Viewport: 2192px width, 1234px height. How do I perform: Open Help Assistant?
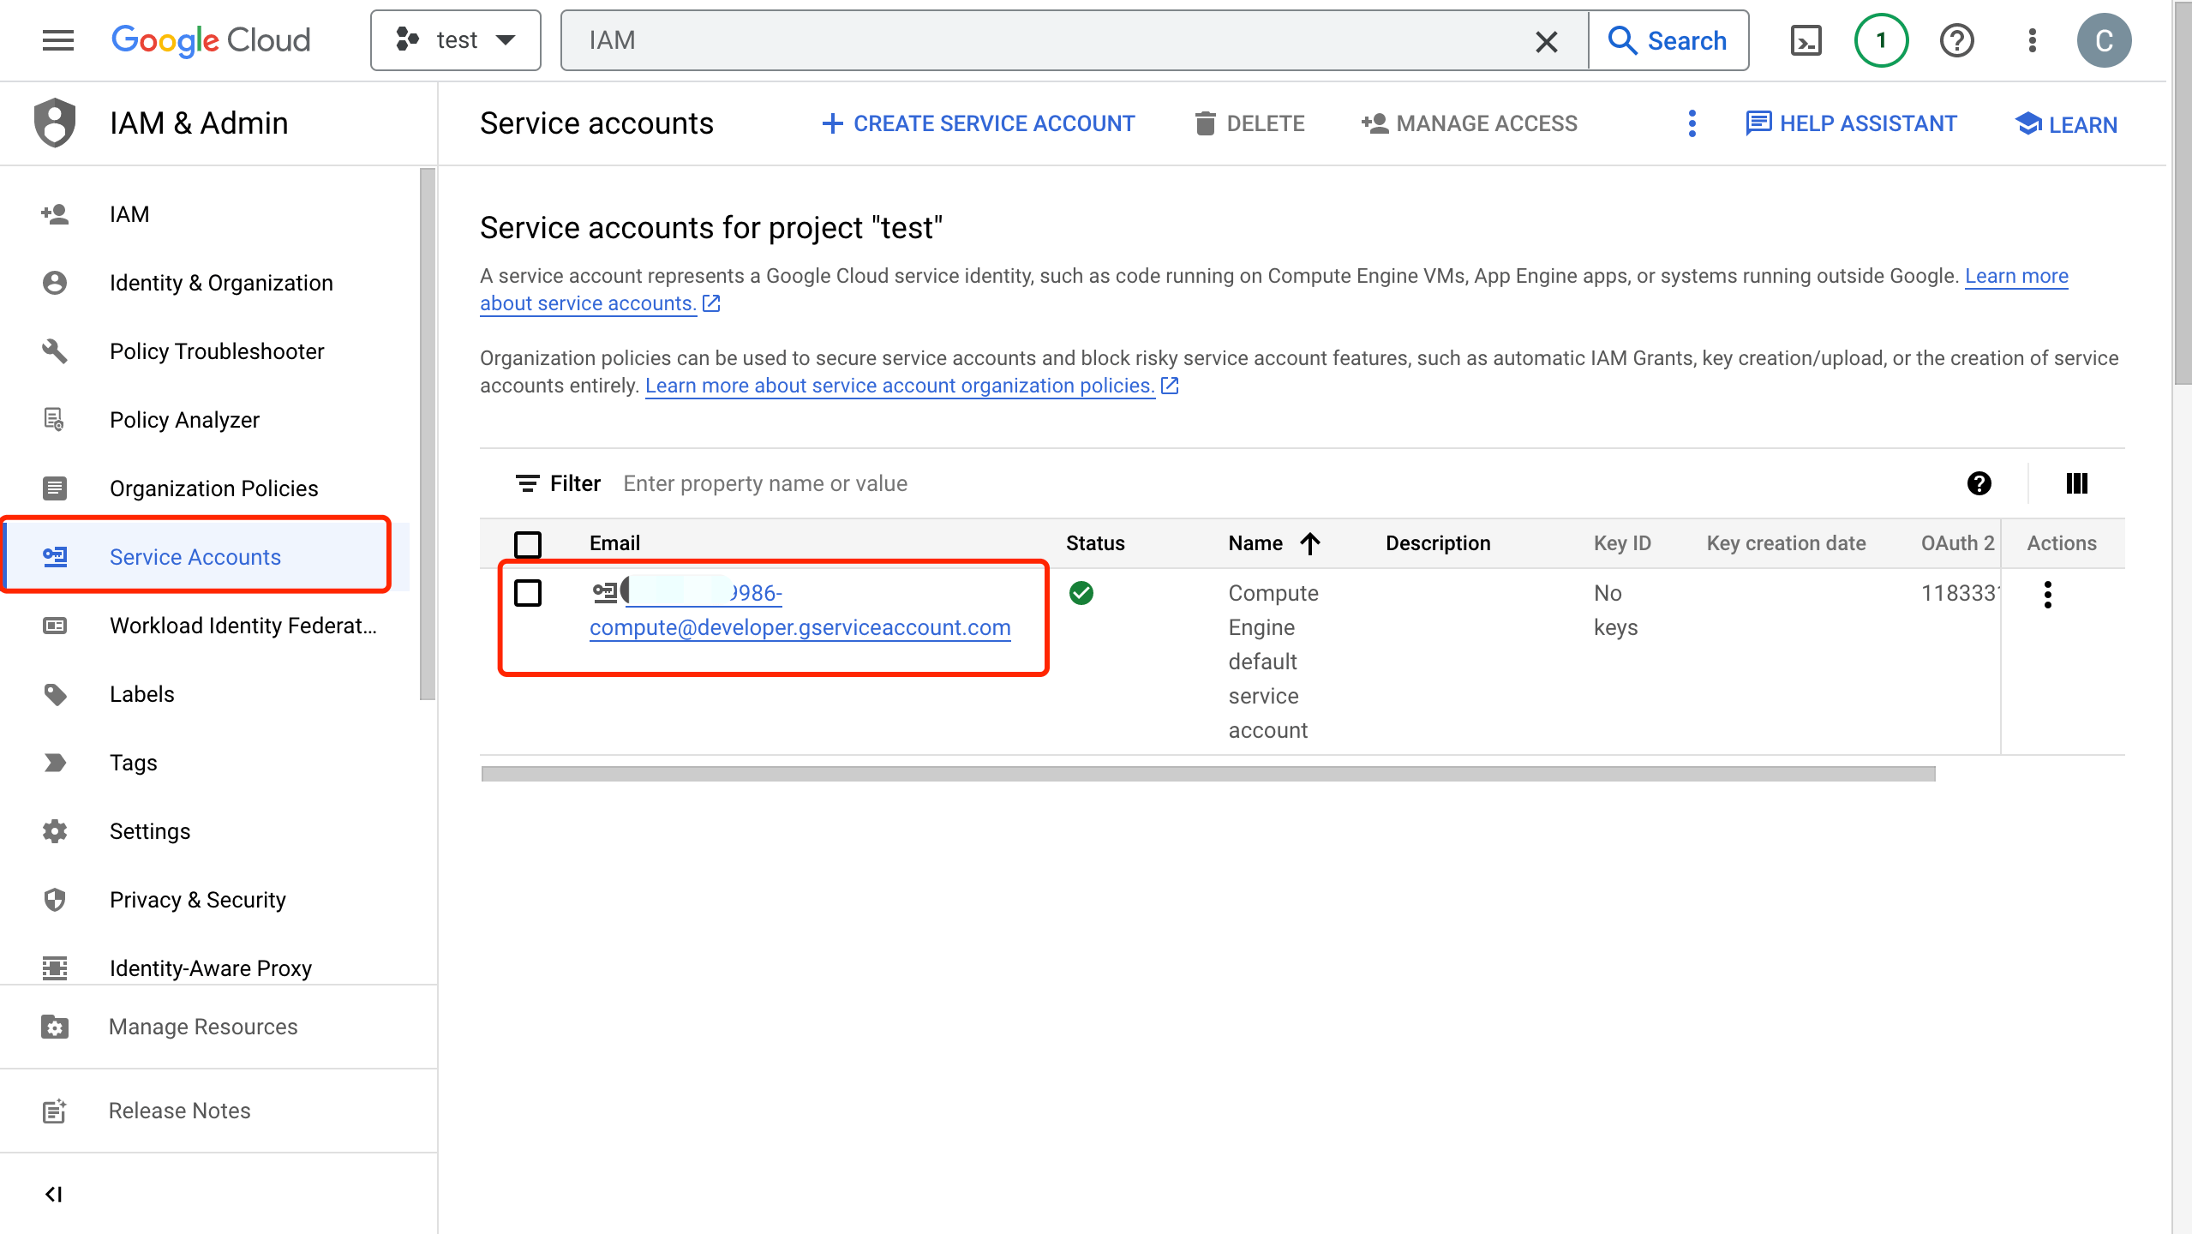coord(1851,123)
